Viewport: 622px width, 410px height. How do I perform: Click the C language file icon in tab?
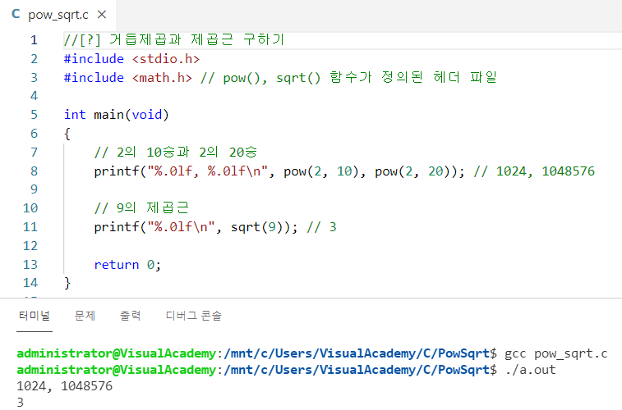pos(16,15)
